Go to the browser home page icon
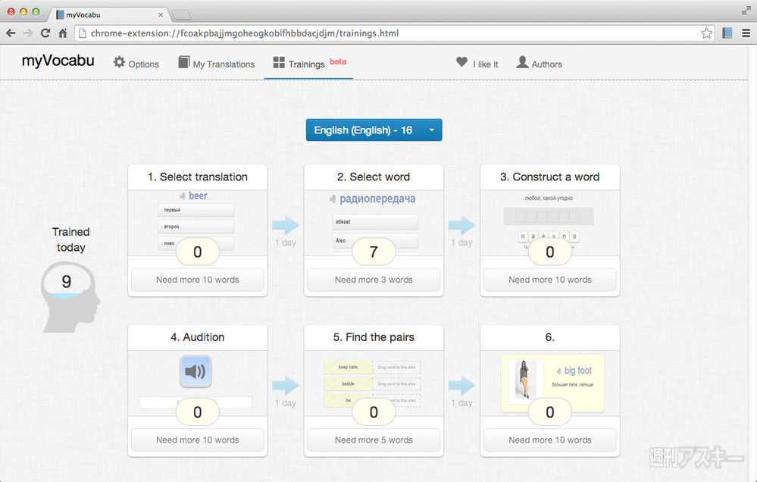Screen dimensions: 757x482 click(x=63, y=33)
